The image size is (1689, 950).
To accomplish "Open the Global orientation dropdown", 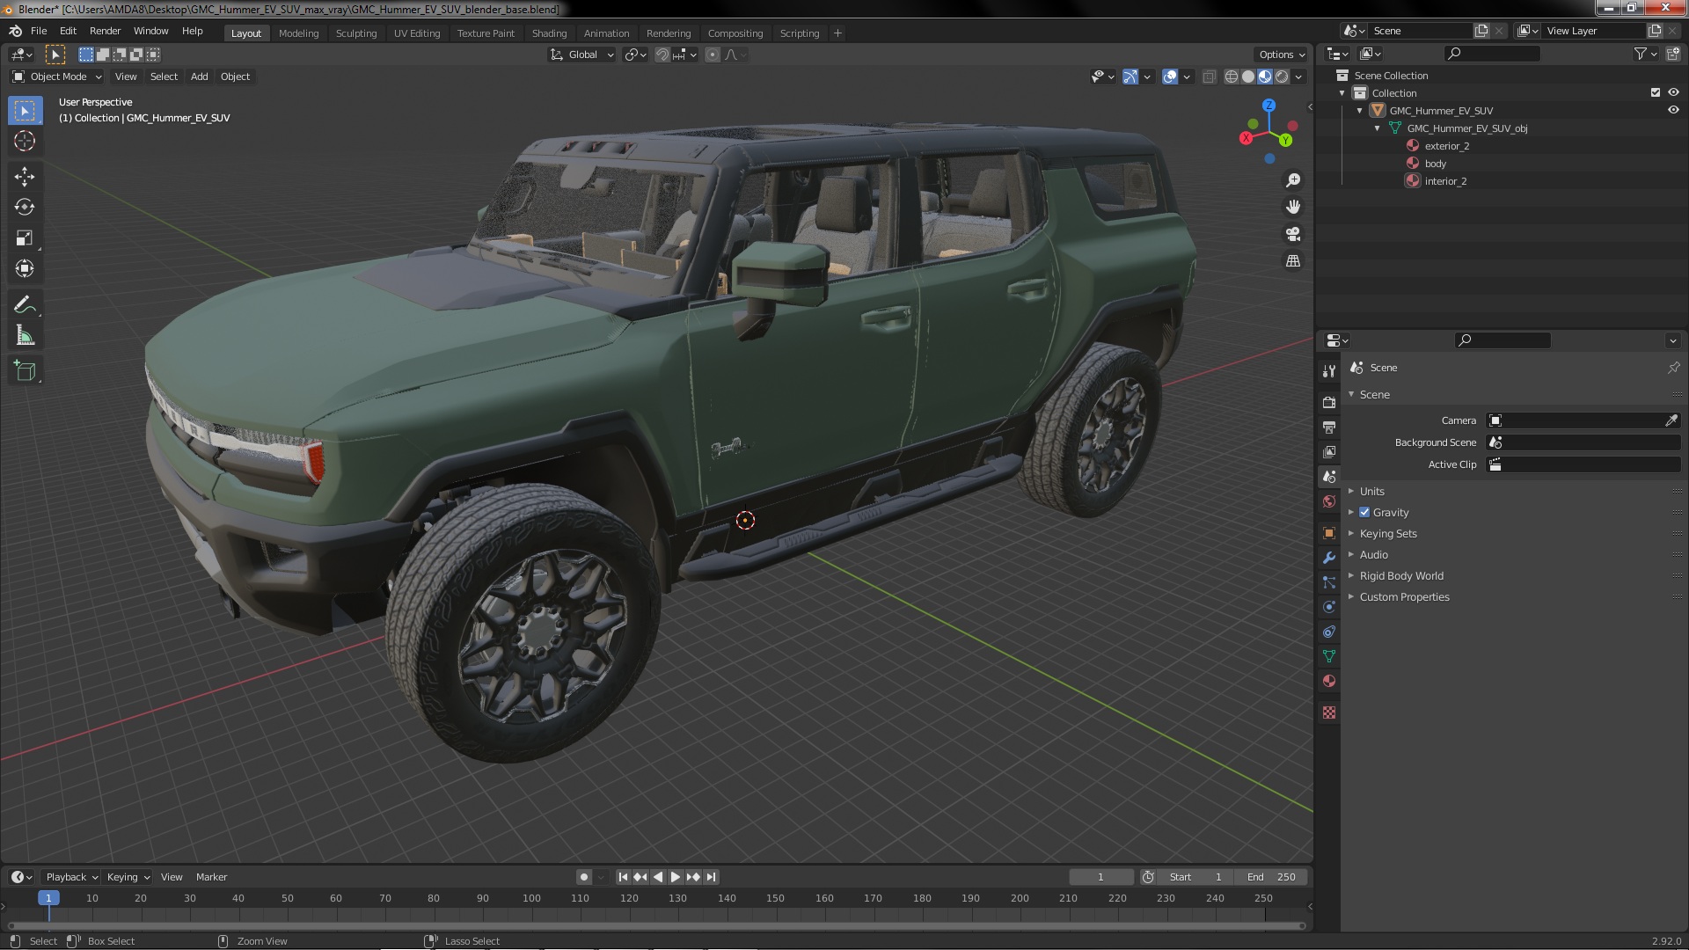I will click(x=581, y=55).
